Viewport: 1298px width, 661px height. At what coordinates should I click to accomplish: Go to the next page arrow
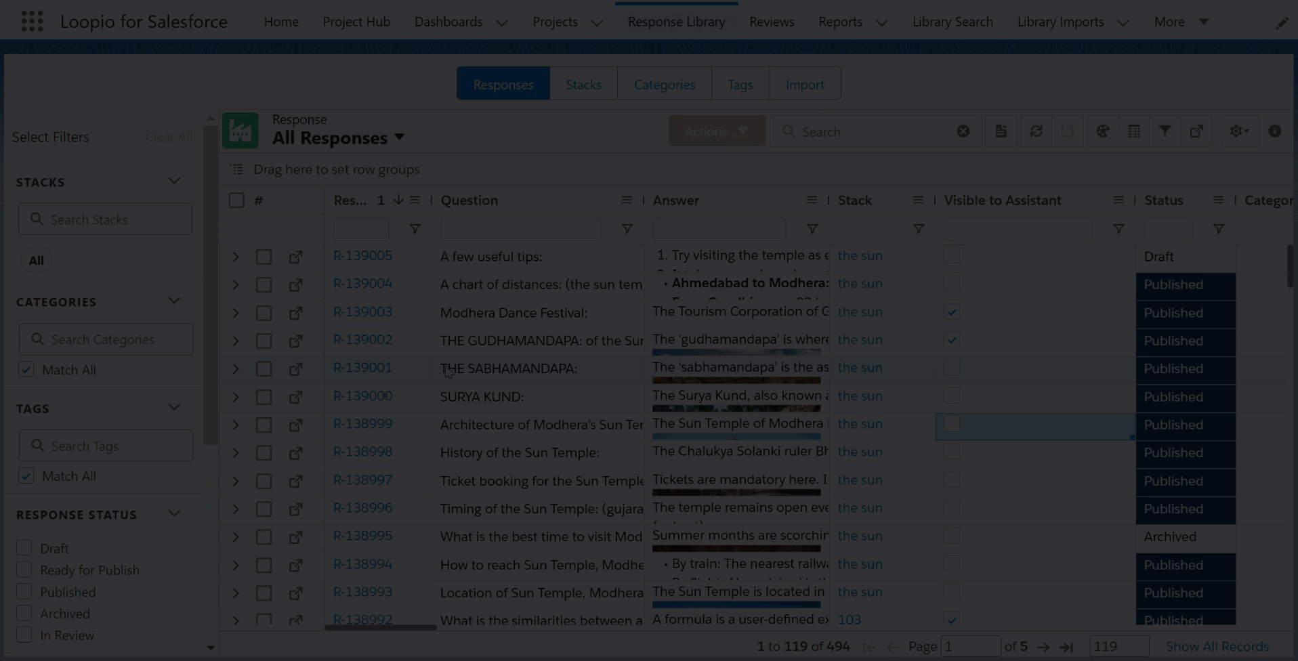point(1043,647)
